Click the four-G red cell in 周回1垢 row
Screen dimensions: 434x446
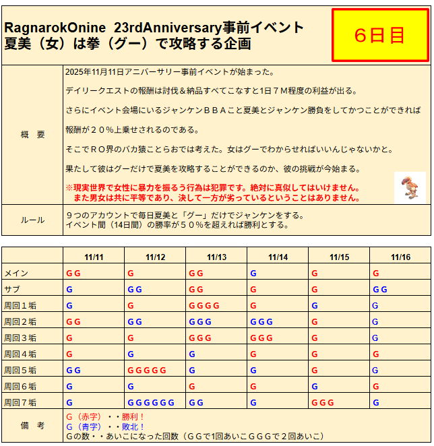point(204,306)
